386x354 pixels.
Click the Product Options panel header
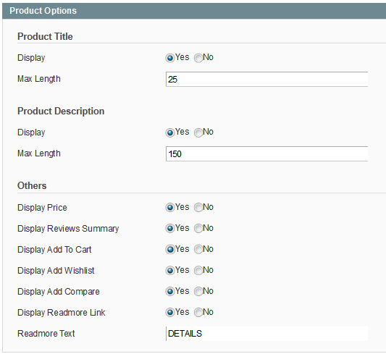(x=194, y=11)
